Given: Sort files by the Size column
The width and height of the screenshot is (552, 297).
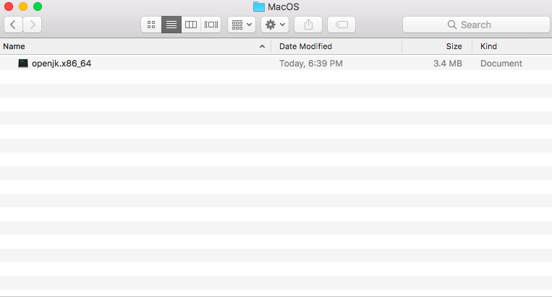Looking at the screenshot, I should click(454, 46).
